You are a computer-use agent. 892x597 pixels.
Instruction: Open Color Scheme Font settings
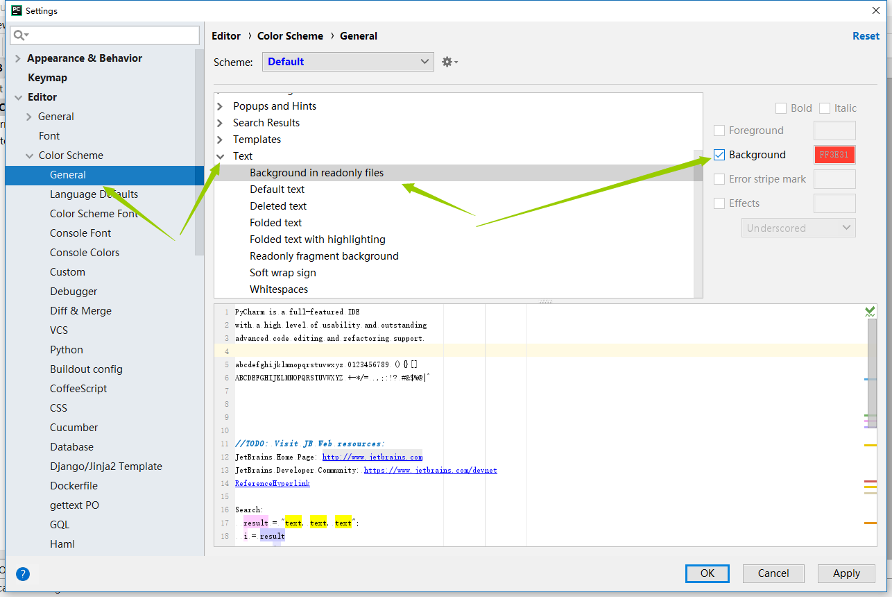point(94,214)
